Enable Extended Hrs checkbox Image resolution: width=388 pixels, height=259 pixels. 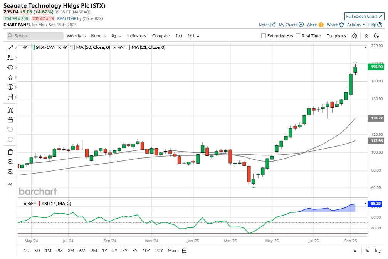pos(264,36)
